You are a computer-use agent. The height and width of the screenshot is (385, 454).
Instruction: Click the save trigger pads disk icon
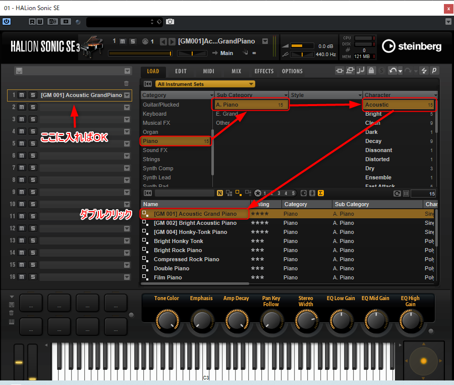point(12,304)
